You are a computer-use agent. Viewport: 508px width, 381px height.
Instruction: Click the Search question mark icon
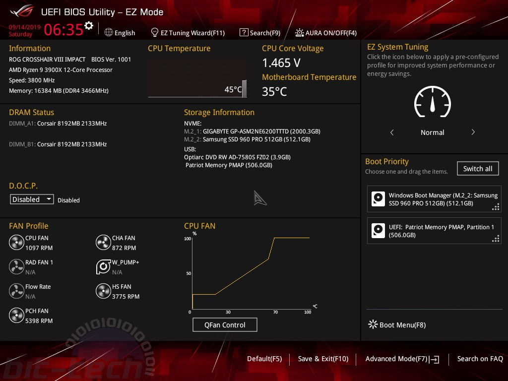(x=244, y=32)
